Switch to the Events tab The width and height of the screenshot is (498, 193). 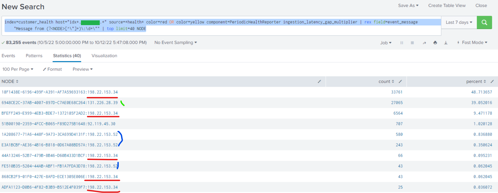point(8,56)
